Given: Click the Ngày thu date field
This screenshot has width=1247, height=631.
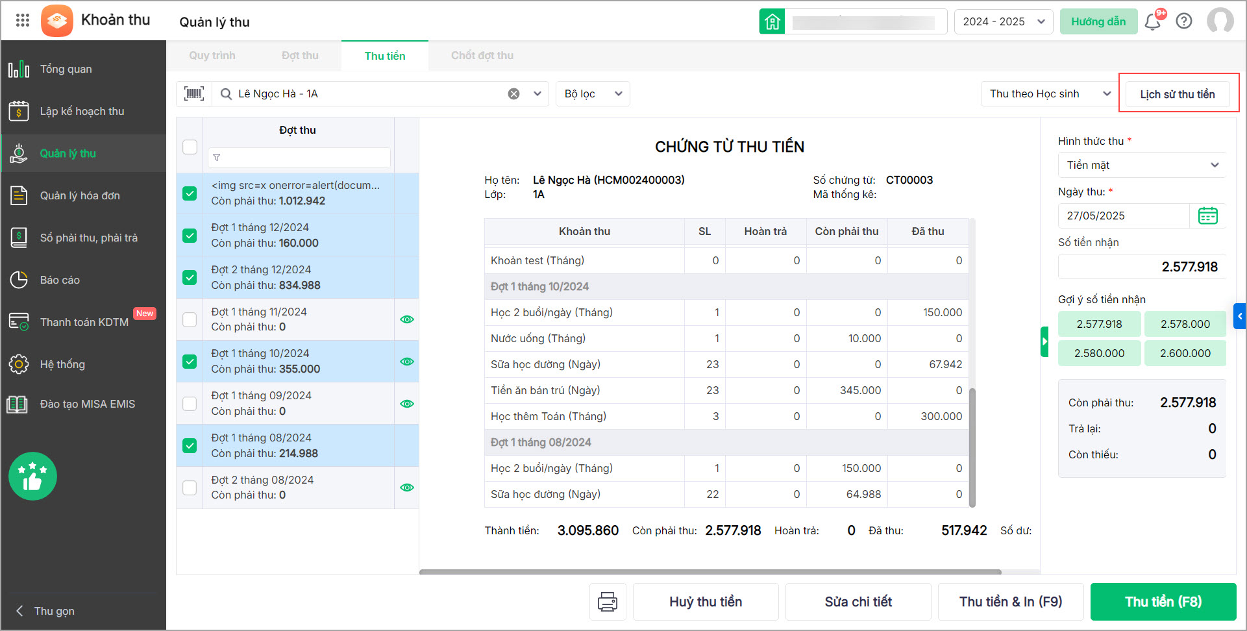Looking at the screenshot, I should (x=1124, y=216).
